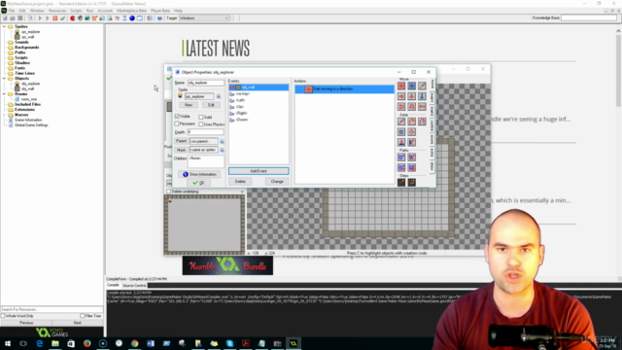Select room_one in the resource tree
The width and height of the screenshot is (622, 350).
[28, 99]
